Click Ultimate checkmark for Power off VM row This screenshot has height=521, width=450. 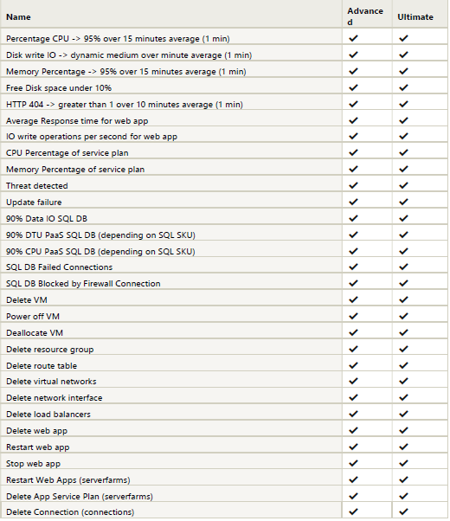(403, 317)
